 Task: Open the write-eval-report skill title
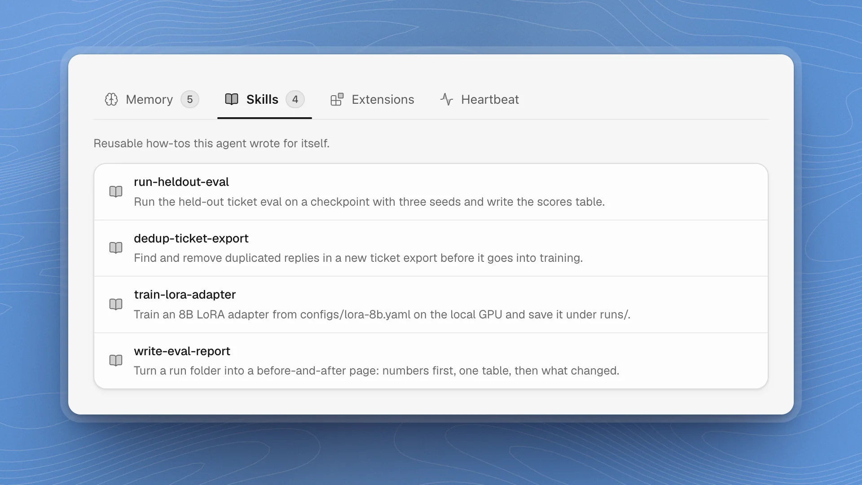click(182, 351)
